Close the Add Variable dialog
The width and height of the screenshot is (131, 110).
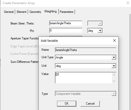[114, 40]
